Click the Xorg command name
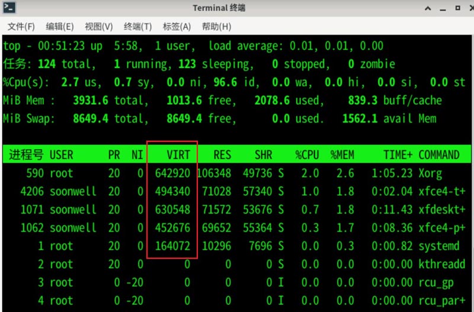This screenshot has width=474, height=312. pyautogui.click(x=430, y=173)
